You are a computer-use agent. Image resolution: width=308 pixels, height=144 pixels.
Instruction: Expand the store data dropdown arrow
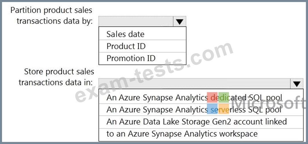click(x=297, y=84)
